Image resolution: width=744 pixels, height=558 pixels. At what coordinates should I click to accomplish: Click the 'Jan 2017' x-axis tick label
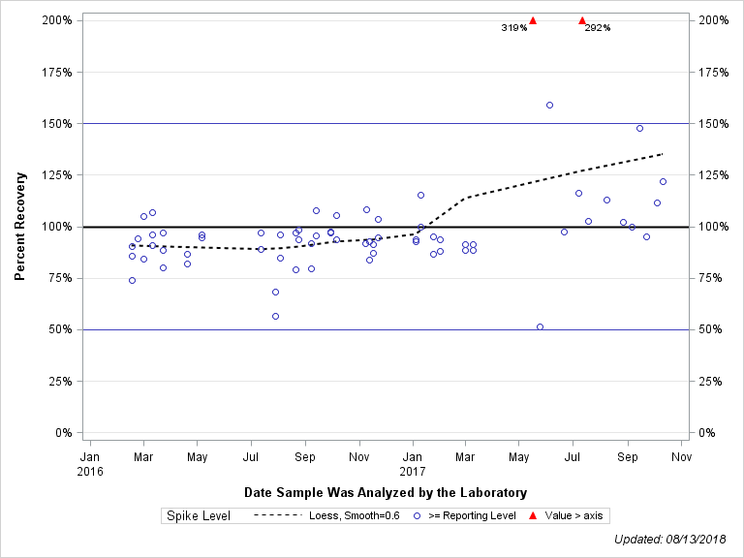413,462
